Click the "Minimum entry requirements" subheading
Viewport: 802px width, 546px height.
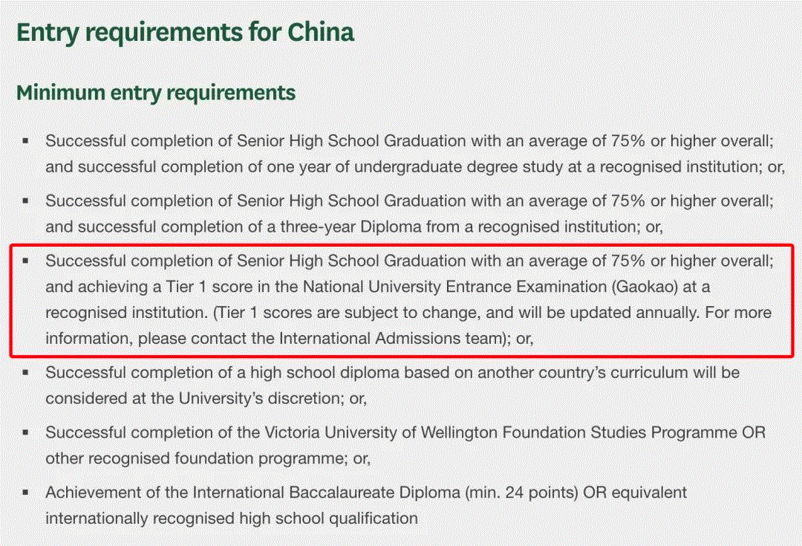pyautogui.click(x=156, y=93)
